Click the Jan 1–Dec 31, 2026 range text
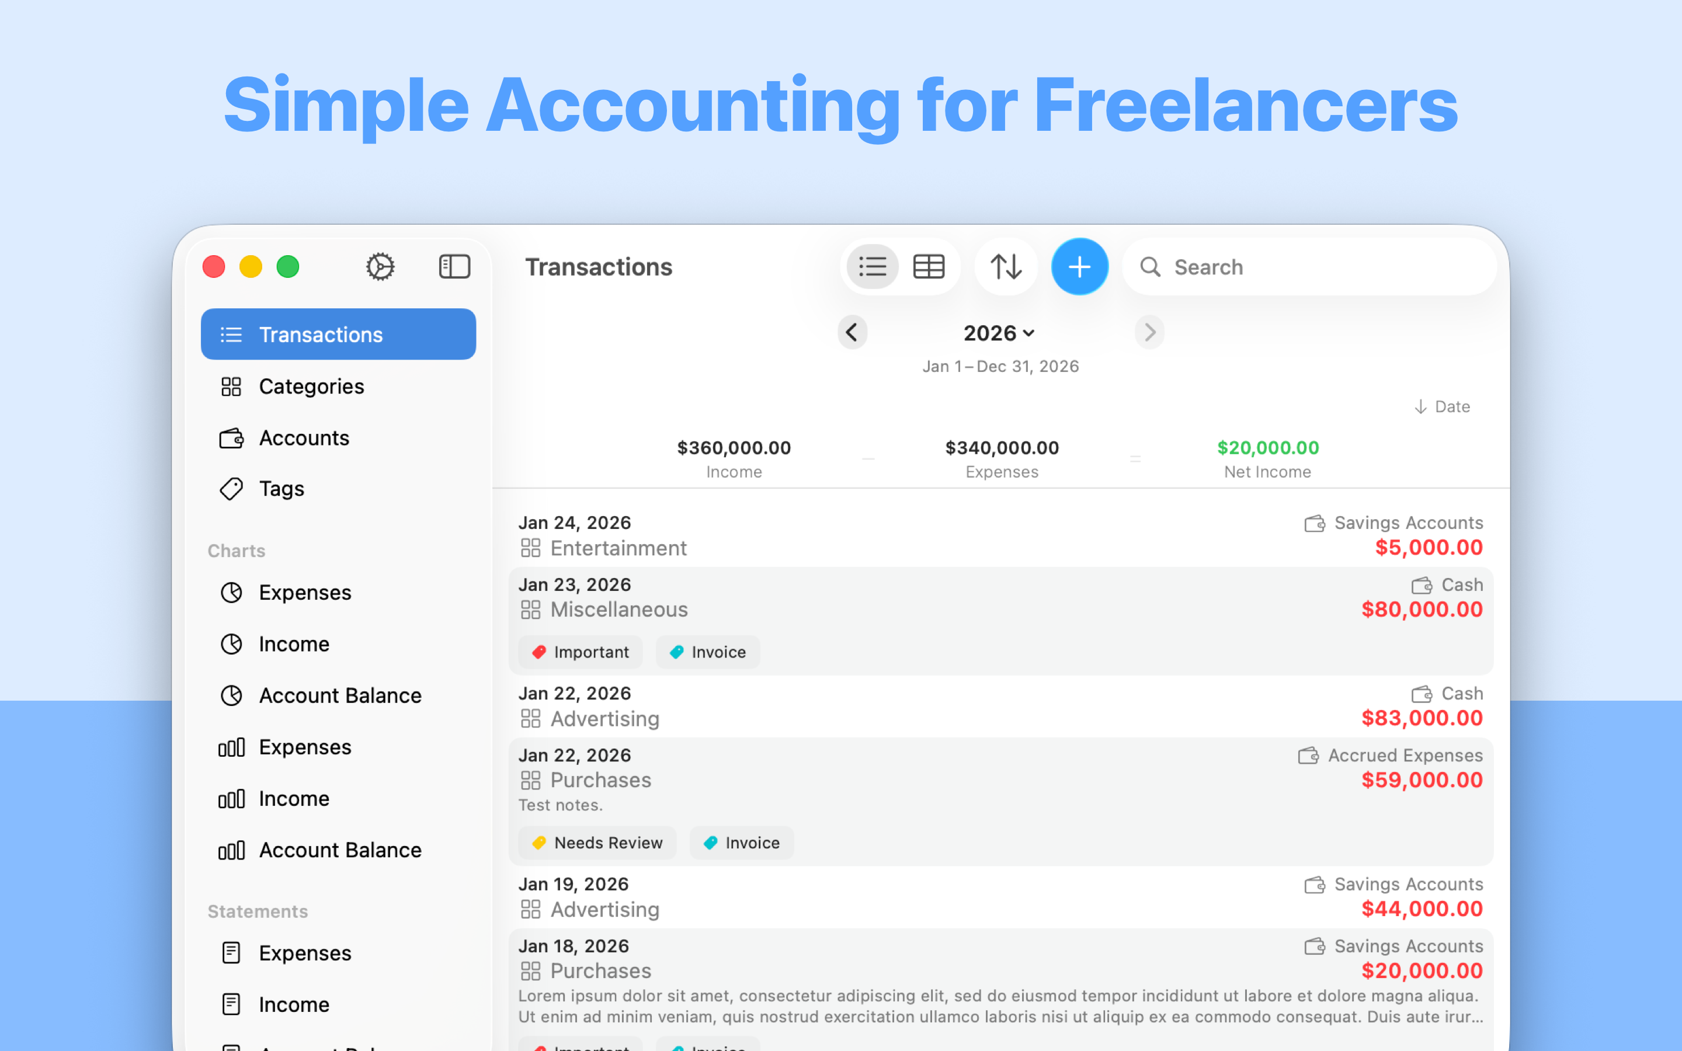Image resolution: width=1682 pixels, height=1051 pixels. 1000,366
